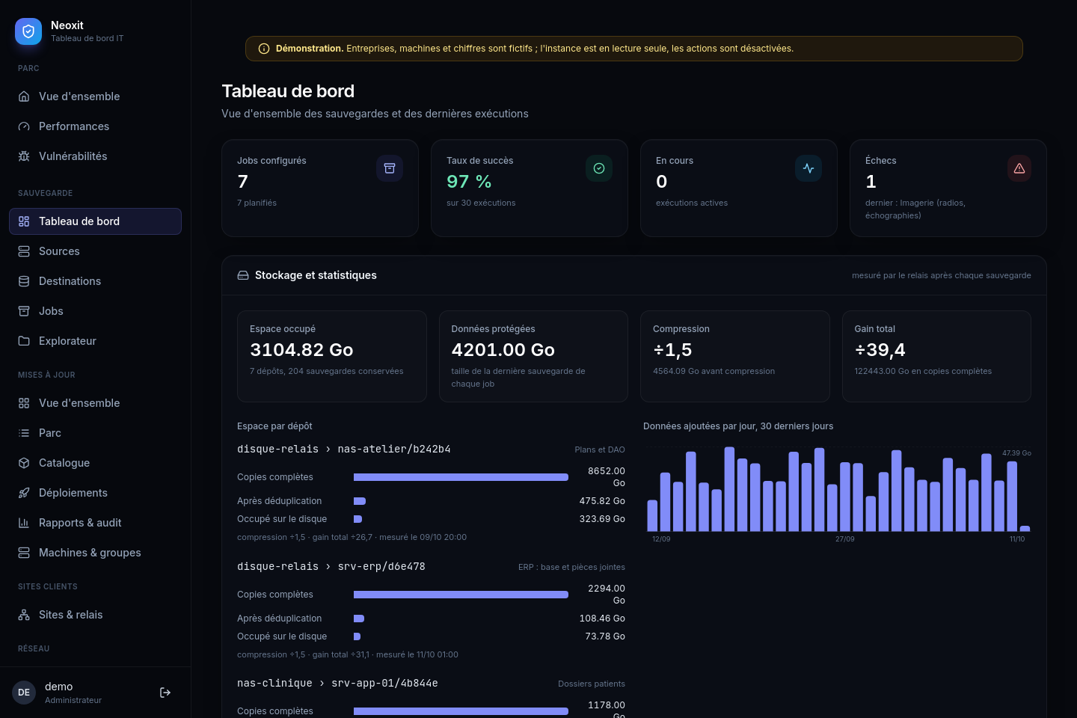1077x718 pixels.
Task: Open Vue d'ensemble under Mises à jour
Action: click(x=95, y=403)
